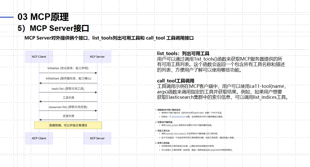Click the line '的列表，方便用户了解可以使用哪些功能。'
This screenshot has width=310, height=167.
(199, 70)
